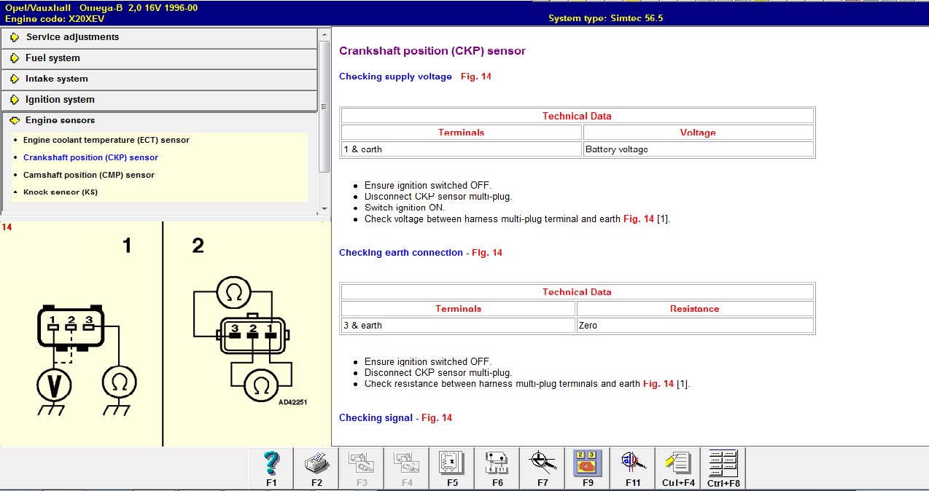
Task: Click the Ctrl+F8 table list icon
Action: 723,468
